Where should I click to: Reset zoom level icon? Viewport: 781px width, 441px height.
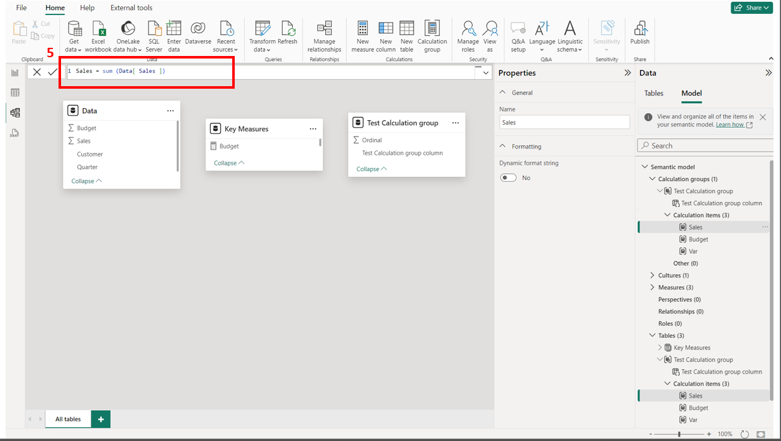[x=744, y=434]
